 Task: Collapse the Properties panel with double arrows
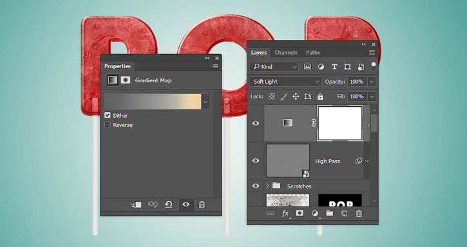pyautogui.click(x=207, y=58)
